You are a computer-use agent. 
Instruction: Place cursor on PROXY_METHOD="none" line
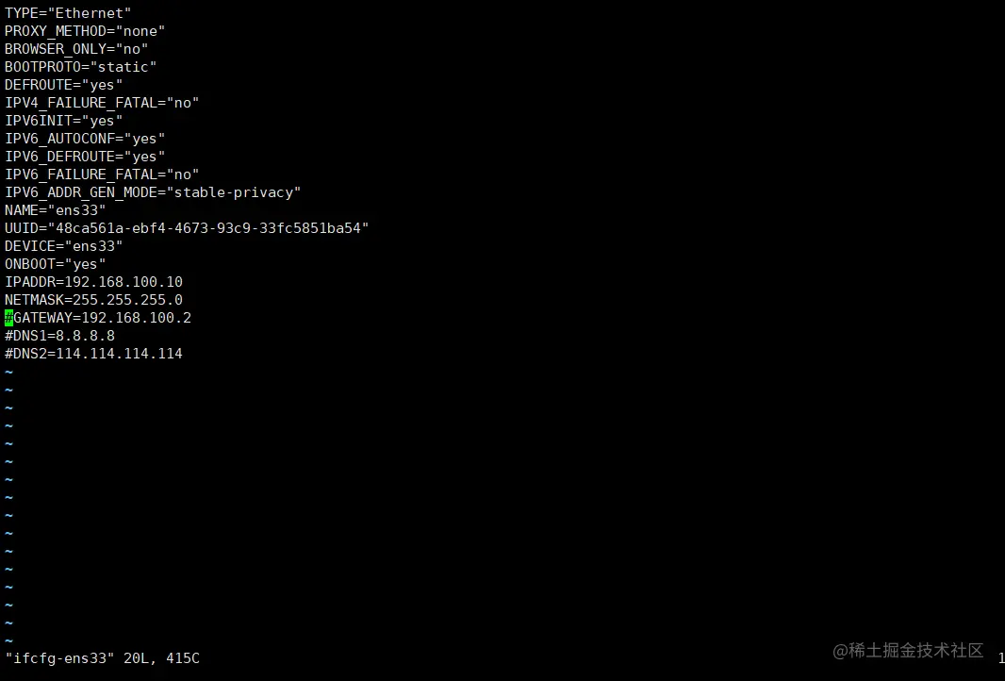coord(85,31)
